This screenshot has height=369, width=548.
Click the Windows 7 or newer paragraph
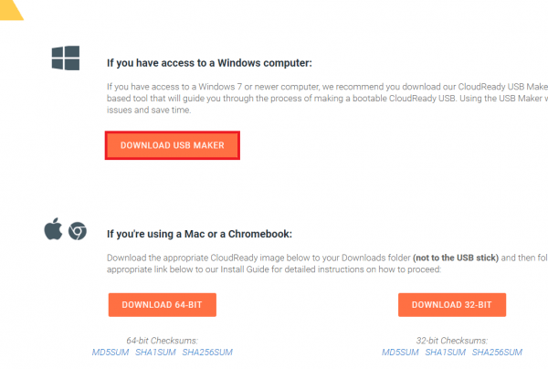point(327,99)
